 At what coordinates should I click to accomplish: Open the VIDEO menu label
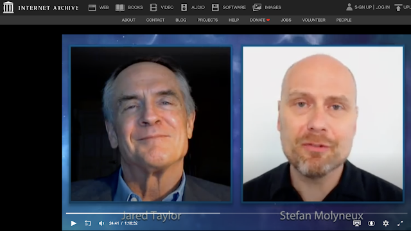[167, 7]
